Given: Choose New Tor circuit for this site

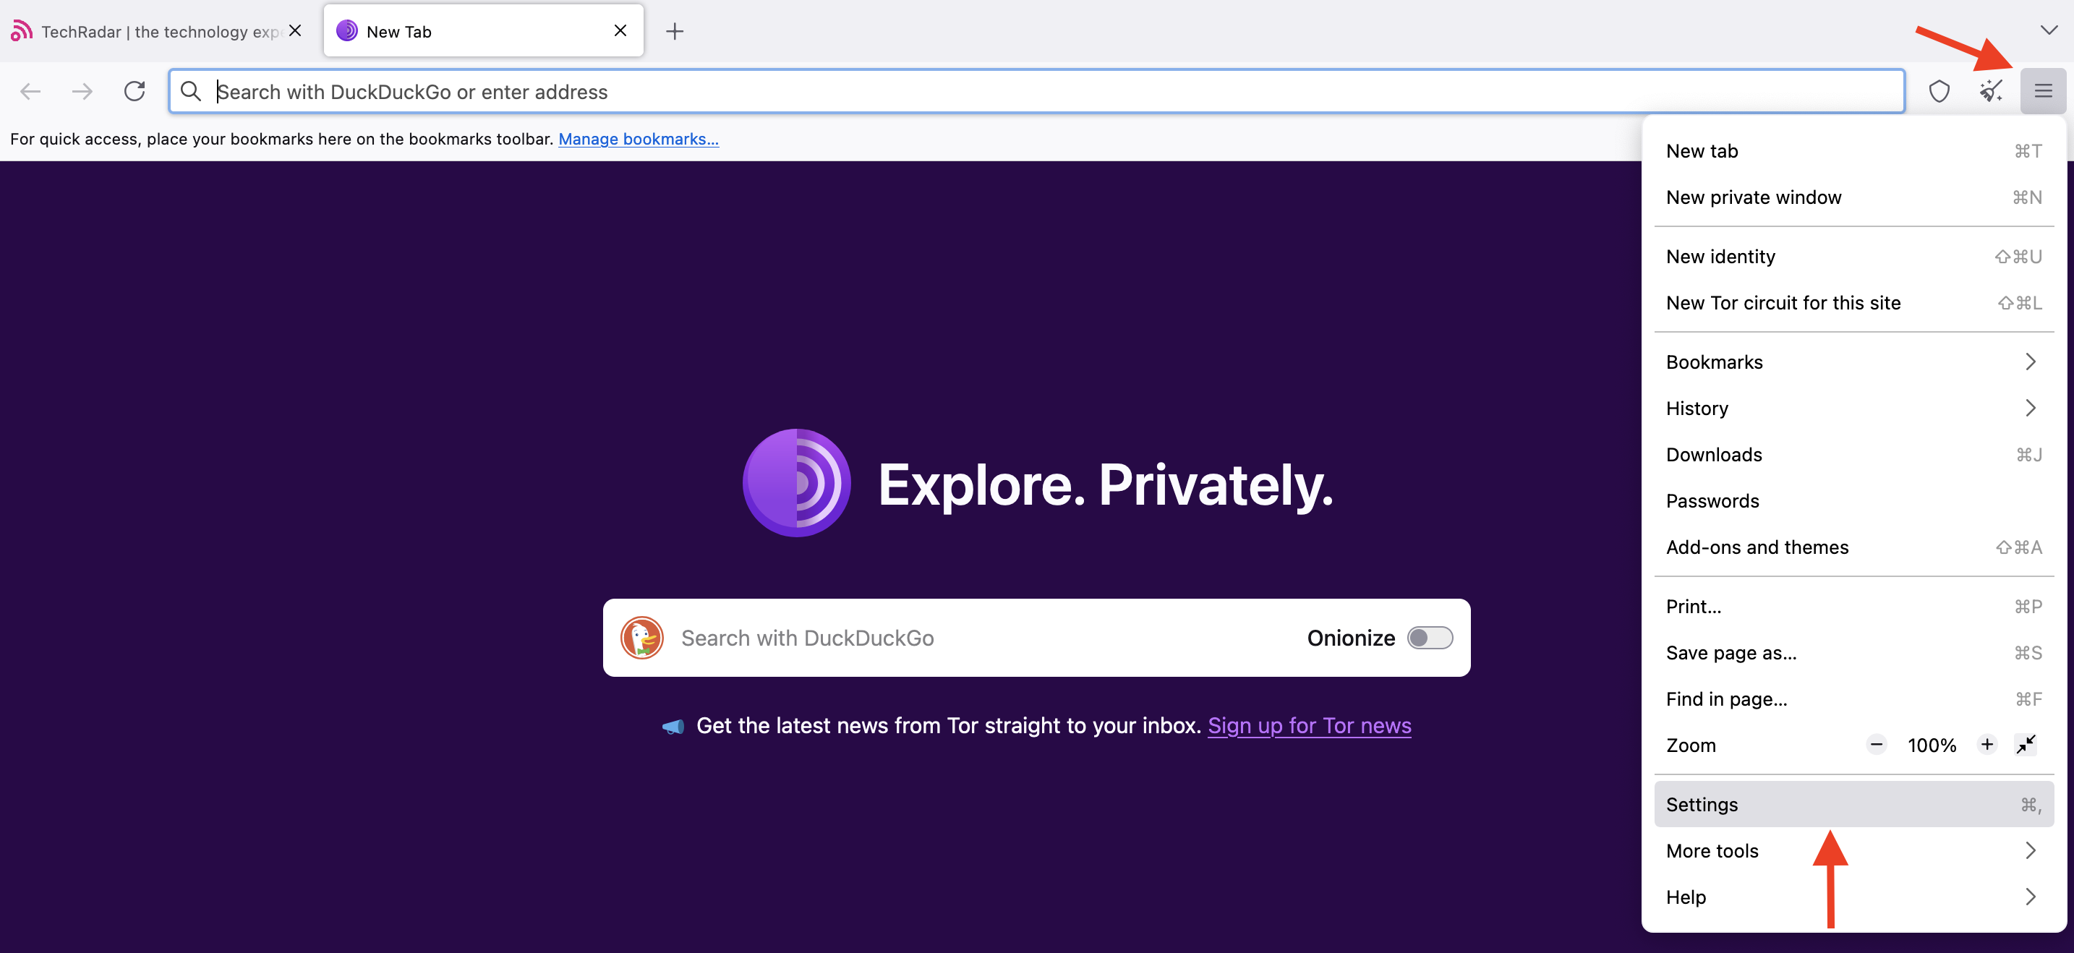Looking at the screenshot, I should pos(1854,303).
